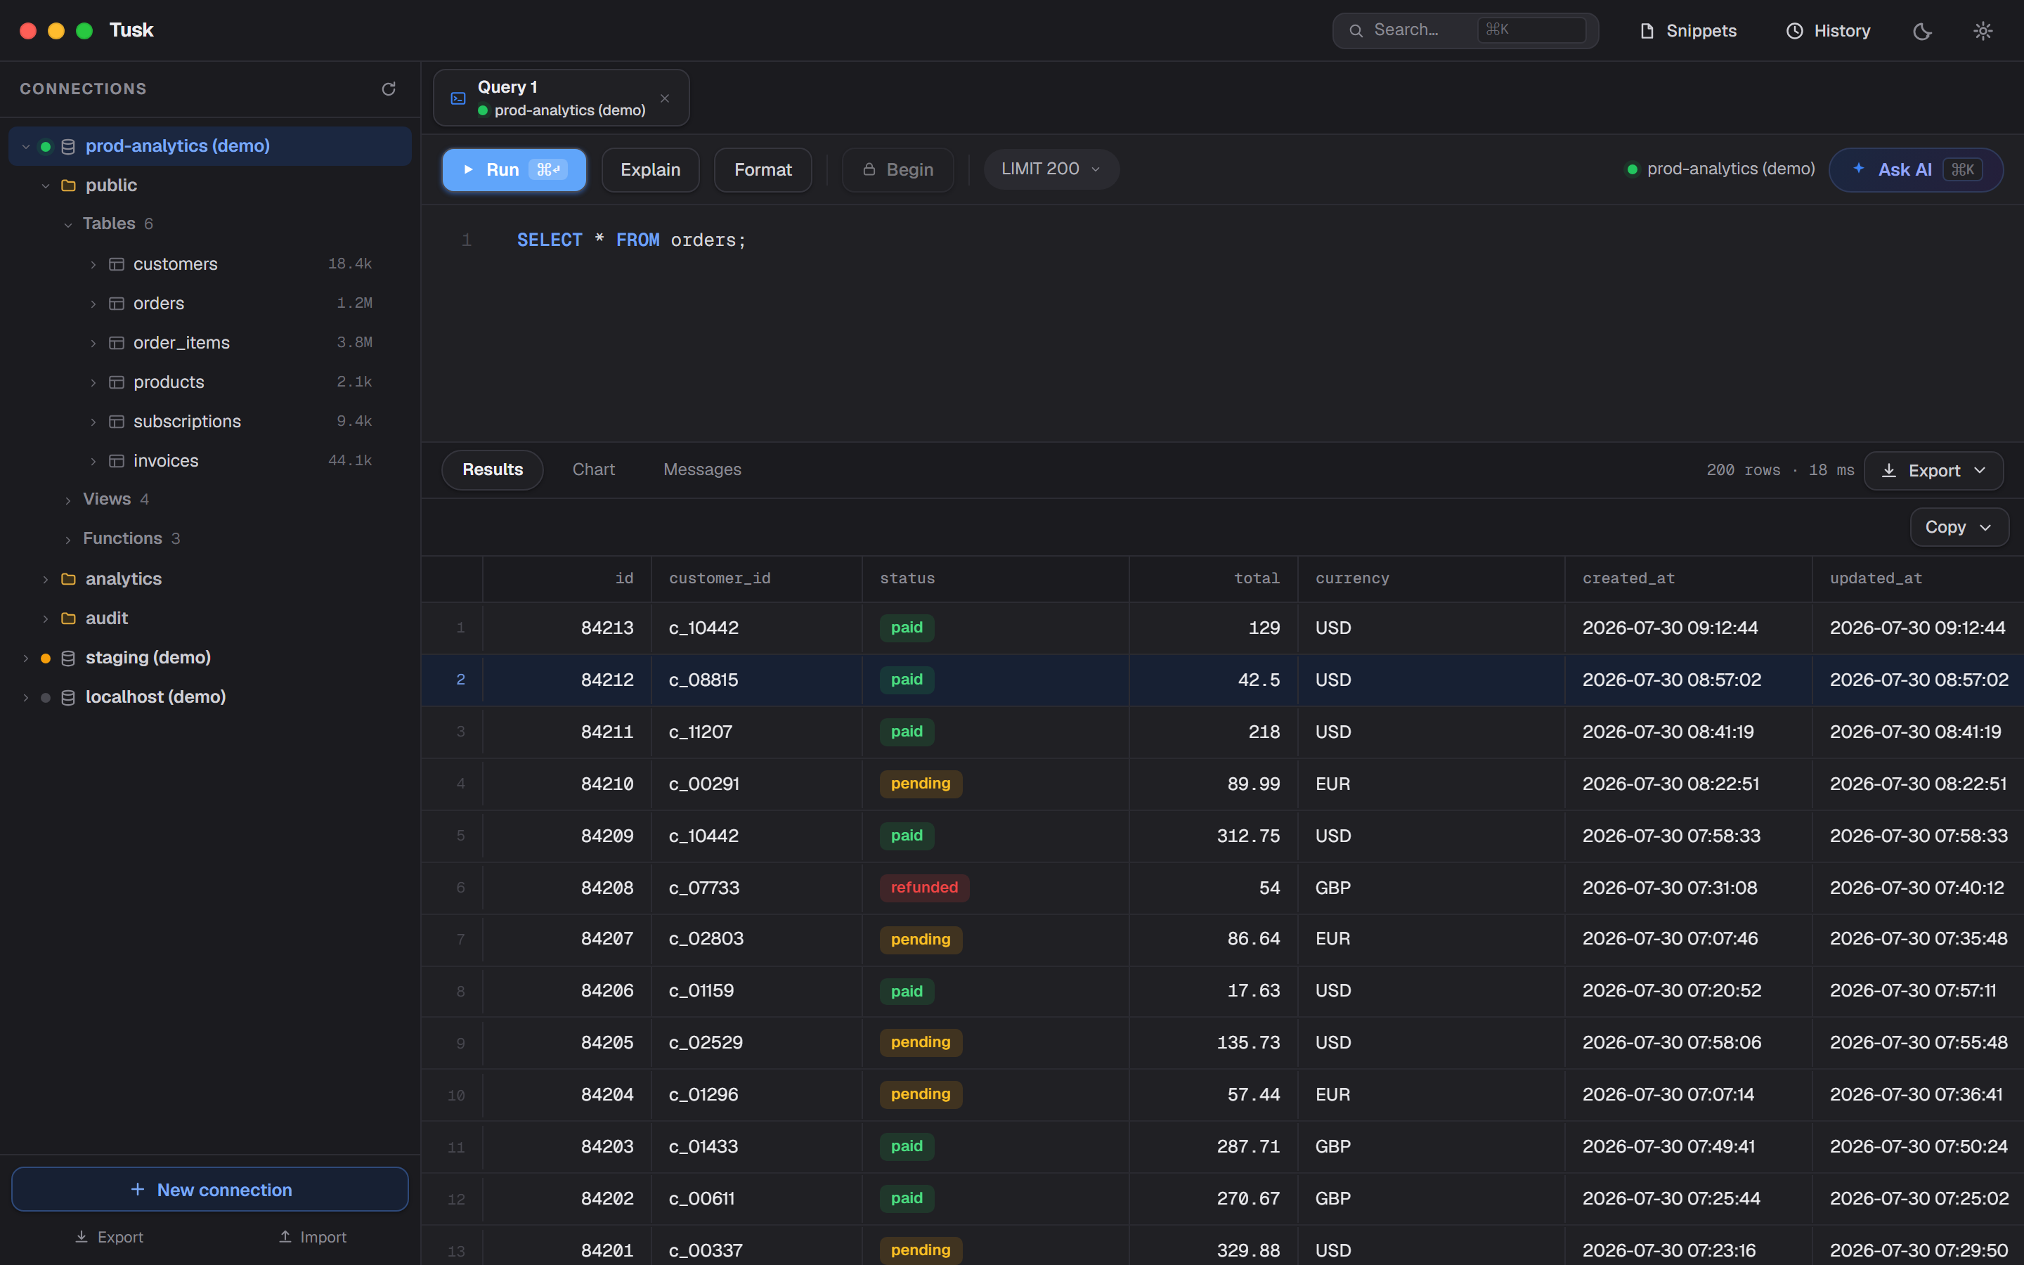Click the subscriptions table icon
The height and width of the screenshot is (1265, 2024).
click(x=117, y=422)
